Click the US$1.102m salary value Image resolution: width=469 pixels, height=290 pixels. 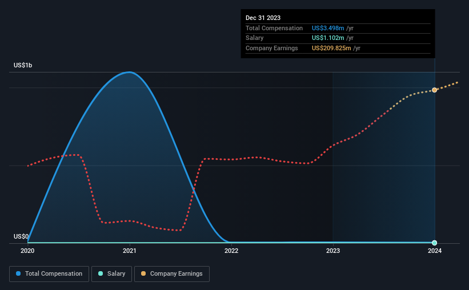coord(328,38)
